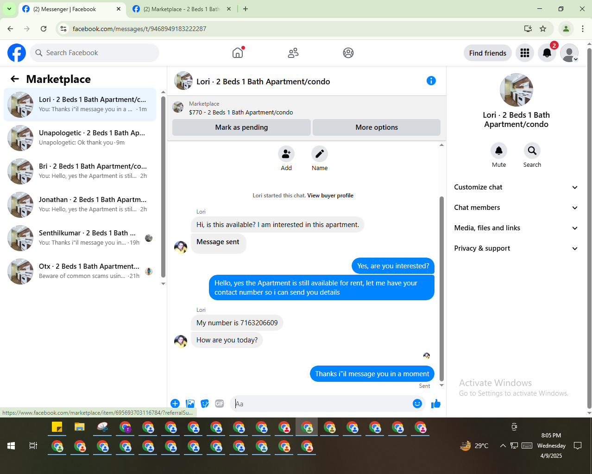Open Chrome profile icon
Viewport: 592px width, 474px height.
click(x=566, y=29)
